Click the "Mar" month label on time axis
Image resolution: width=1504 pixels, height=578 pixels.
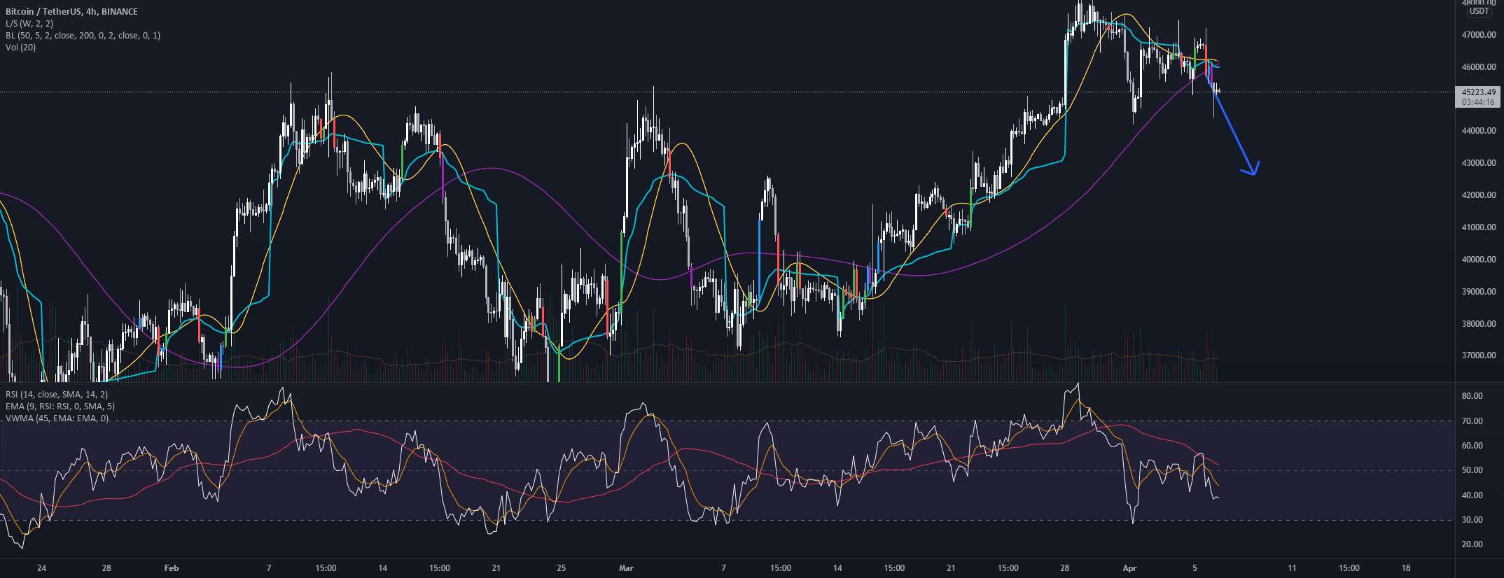point(626,568)
